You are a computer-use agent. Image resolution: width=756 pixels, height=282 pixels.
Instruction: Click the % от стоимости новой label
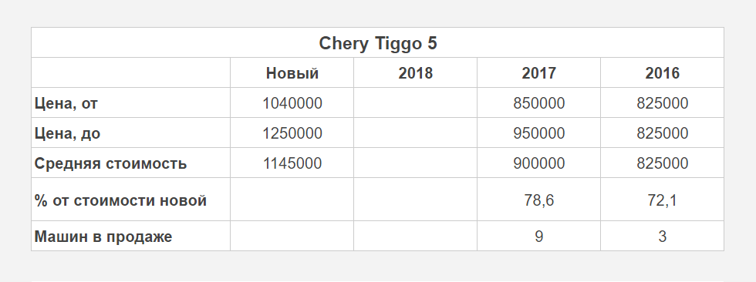[x=120, y=200]
